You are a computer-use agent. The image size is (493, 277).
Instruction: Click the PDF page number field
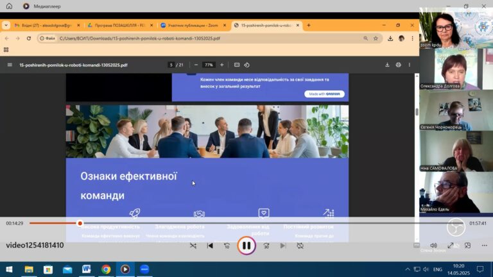point(171,65)
